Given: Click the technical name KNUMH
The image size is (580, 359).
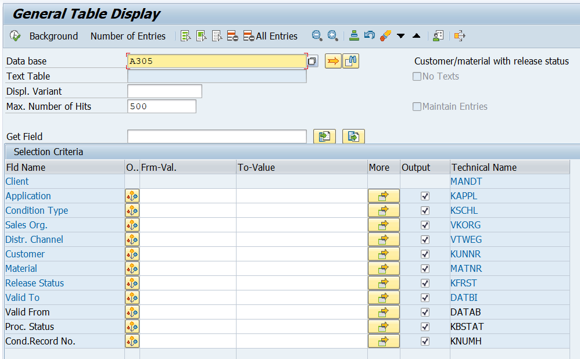Looking at the screenshot, I should (x=466, y=341).
